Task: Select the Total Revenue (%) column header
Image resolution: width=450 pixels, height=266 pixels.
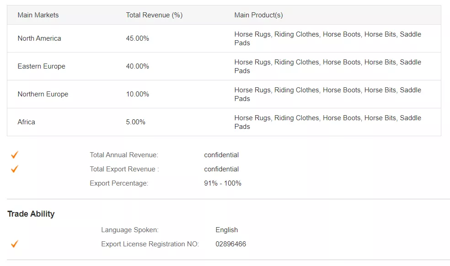Action: pos(155,15)
